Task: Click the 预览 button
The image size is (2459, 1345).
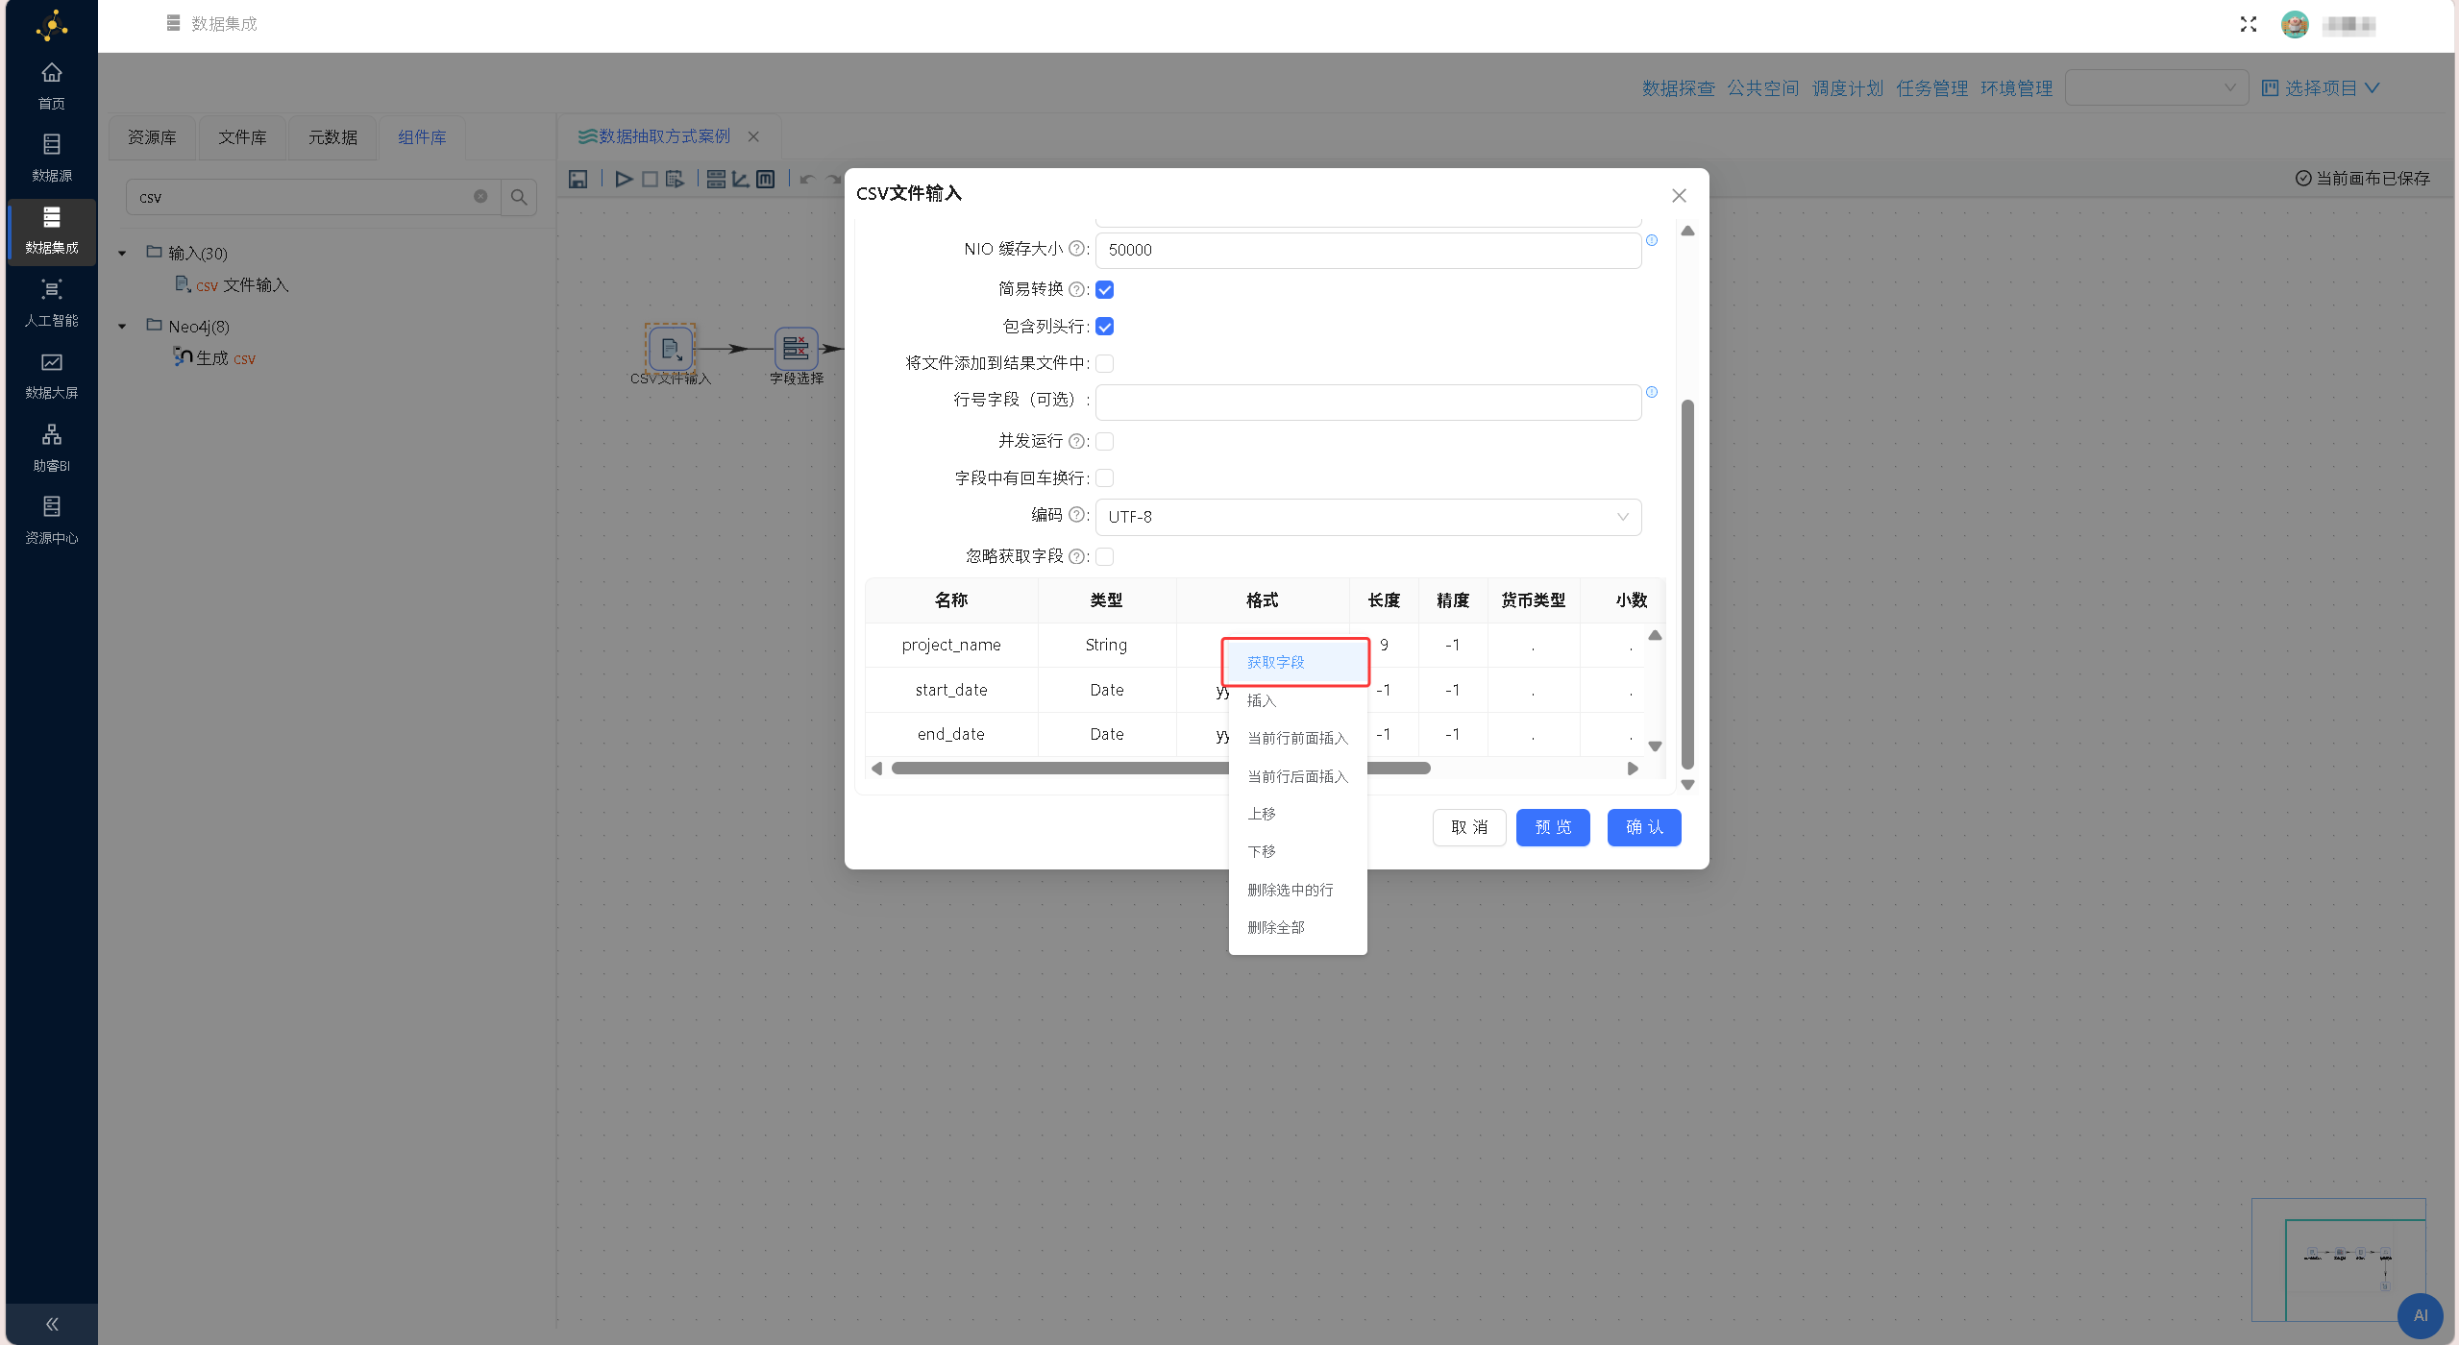Action: coord(1553,827)
